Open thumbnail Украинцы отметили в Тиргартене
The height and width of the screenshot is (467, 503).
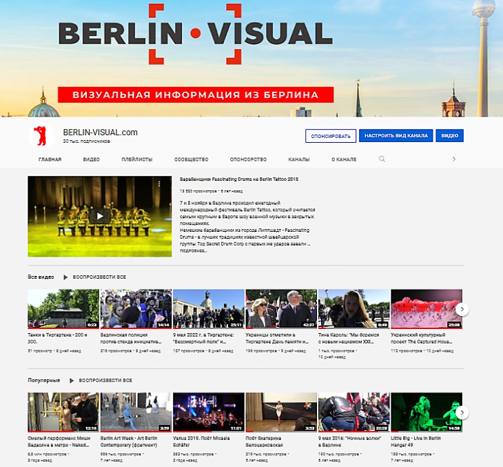[281, 309]
